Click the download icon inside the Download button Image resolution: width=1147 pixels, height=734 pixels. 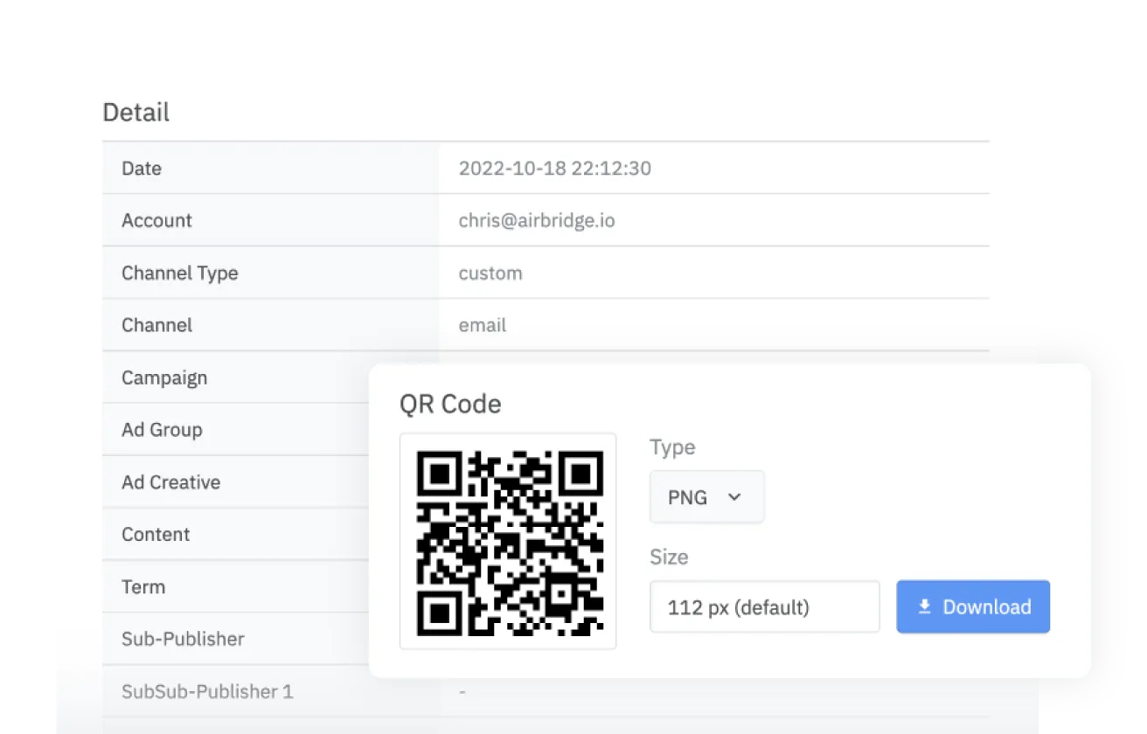tap(925, 606)
